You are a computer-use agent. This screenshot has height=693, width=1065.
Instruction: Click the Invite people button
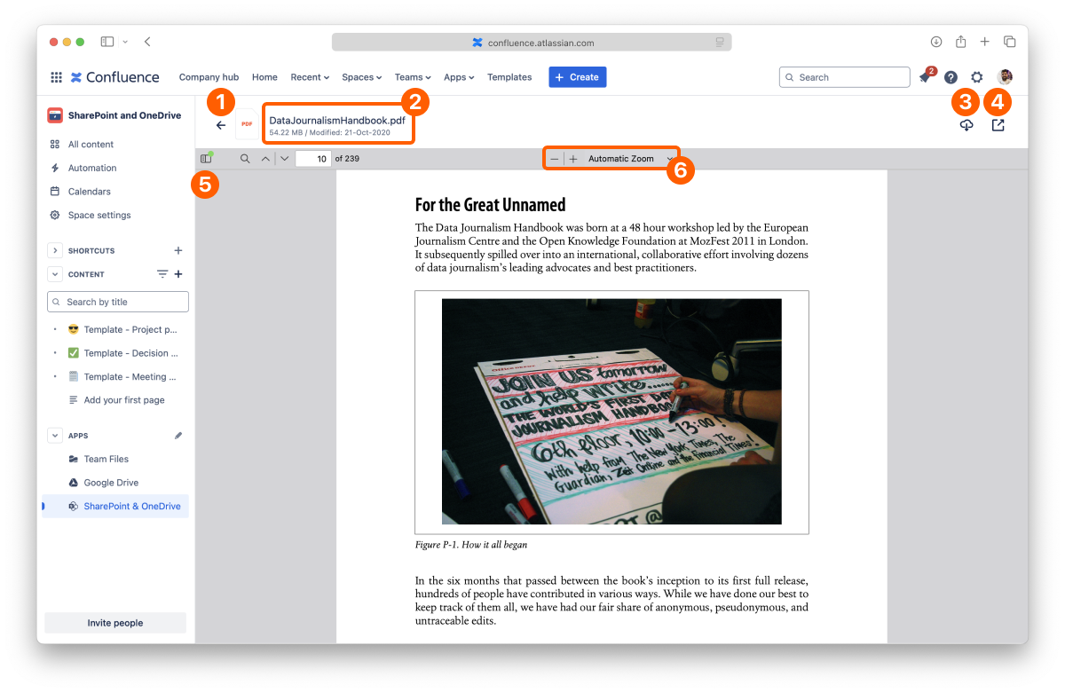tap(115, 623)
